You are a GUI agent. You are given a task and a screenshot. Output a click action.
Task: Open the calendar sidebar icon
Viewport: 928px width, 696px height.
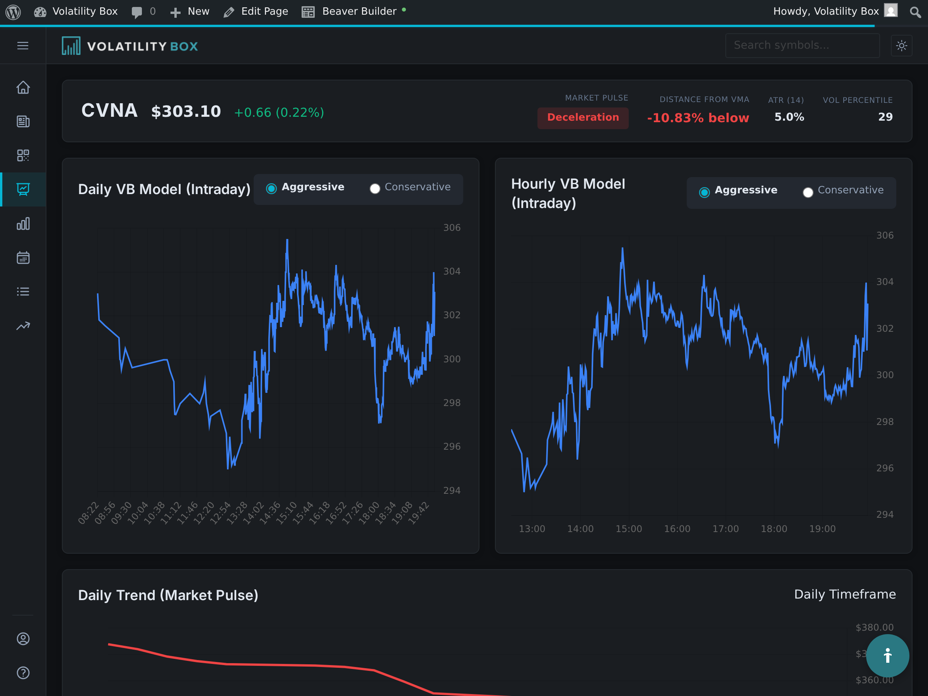point(23,258)
